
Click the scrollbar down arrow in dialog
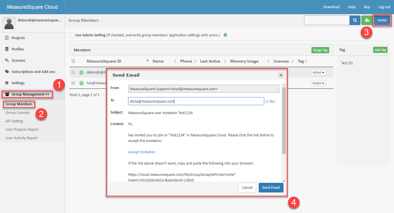point(284,181)
